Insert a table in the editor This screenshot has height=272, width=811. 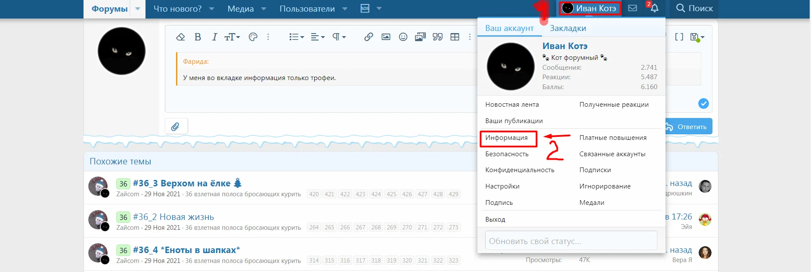pos(455,37)
